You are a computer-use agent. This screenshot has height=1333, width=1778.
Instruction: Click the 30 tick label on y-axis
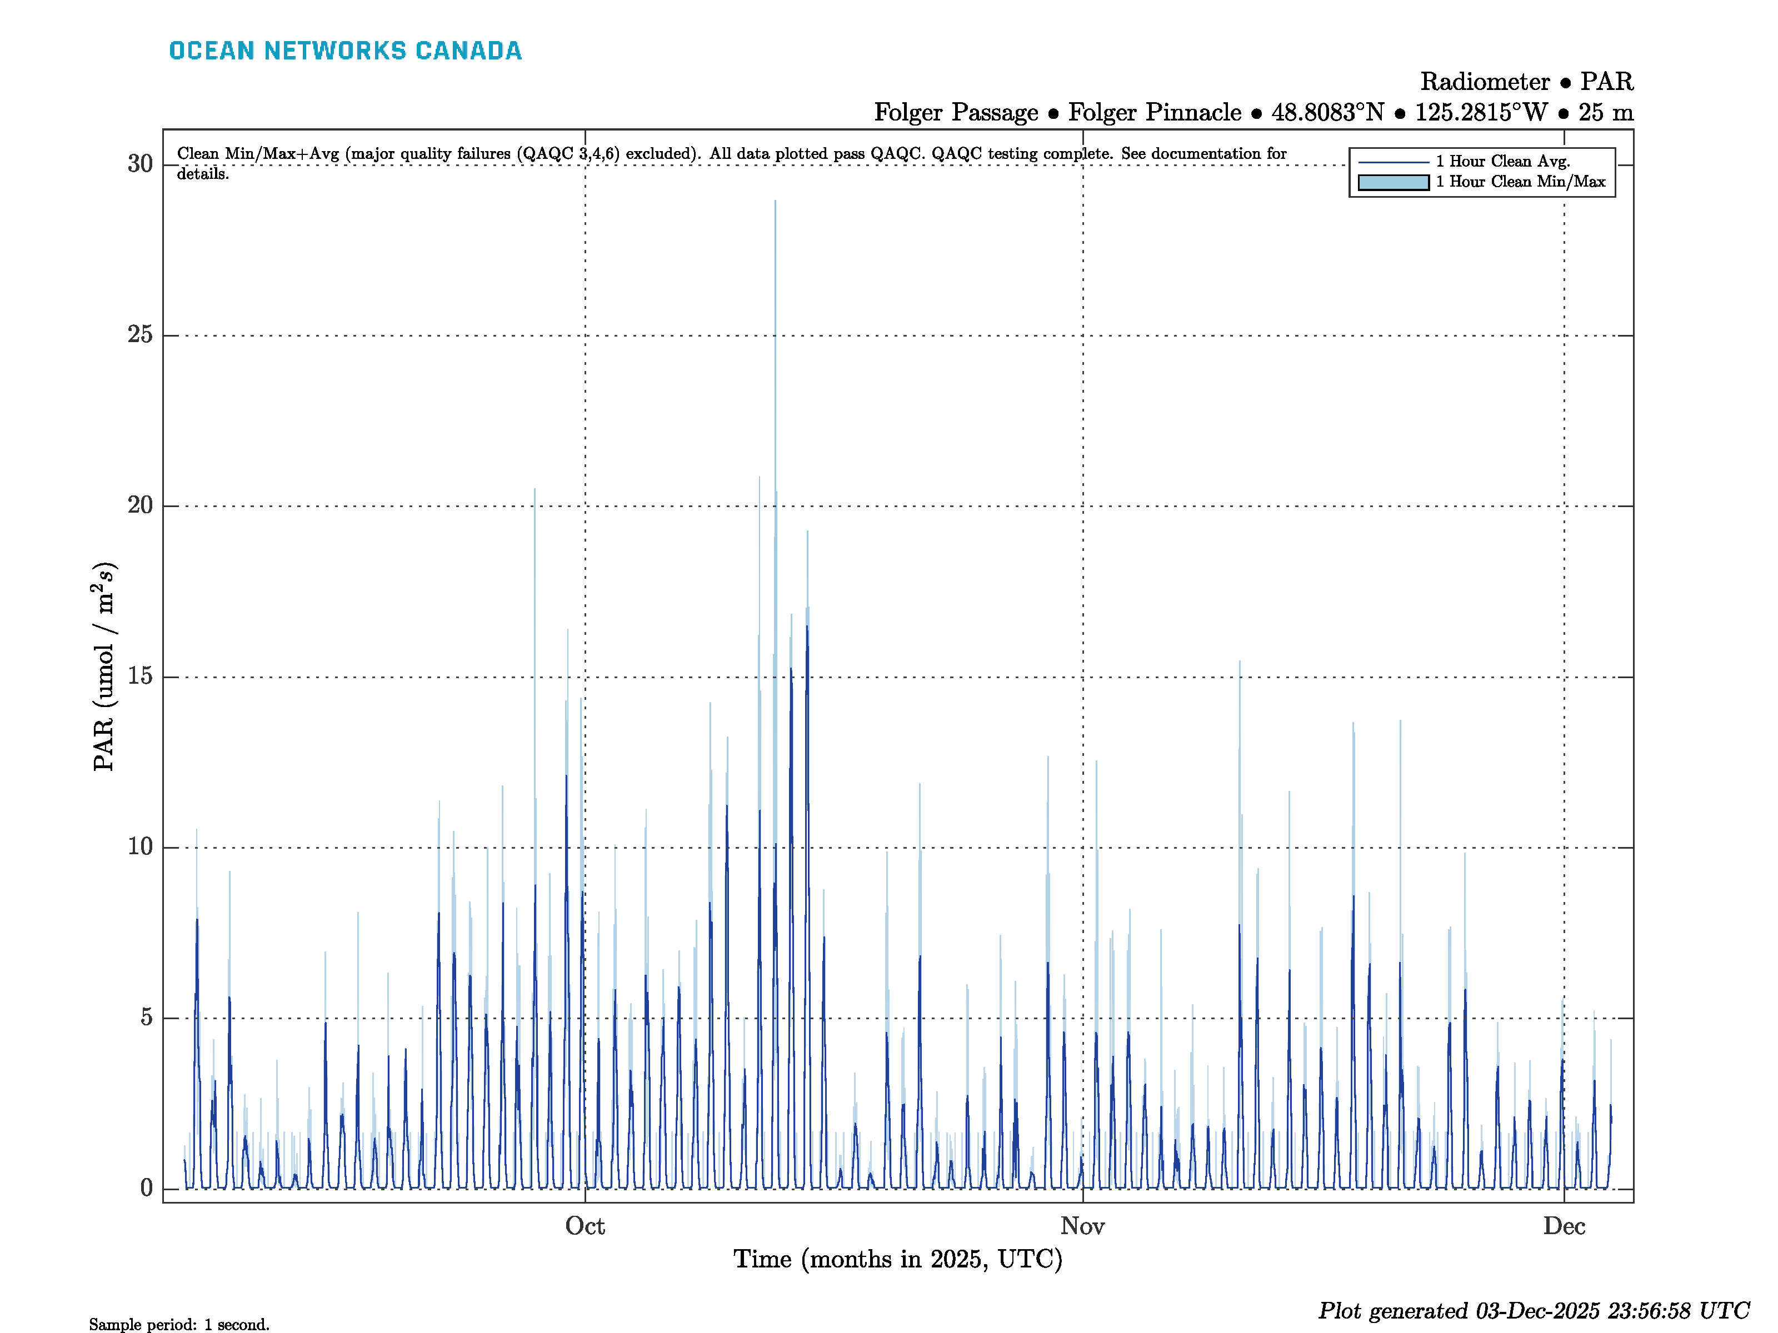tap(140, 164)
